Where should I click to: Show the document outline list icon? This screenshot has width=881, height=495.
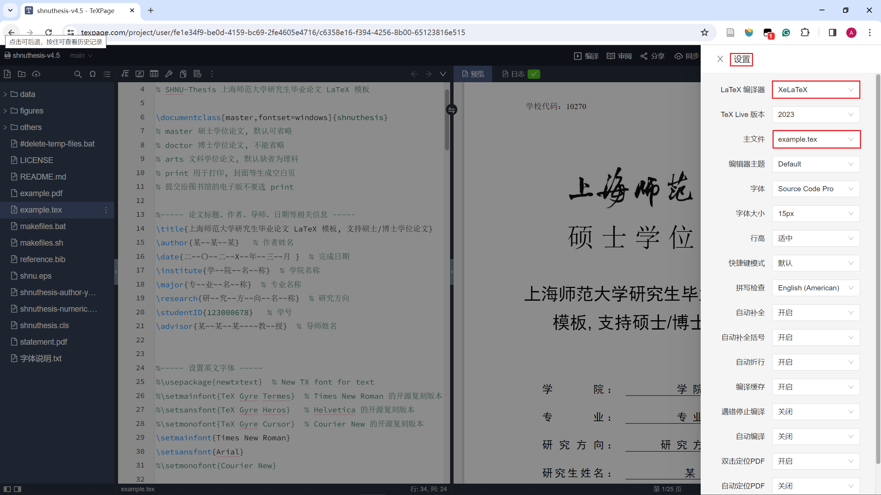[107, 74]
